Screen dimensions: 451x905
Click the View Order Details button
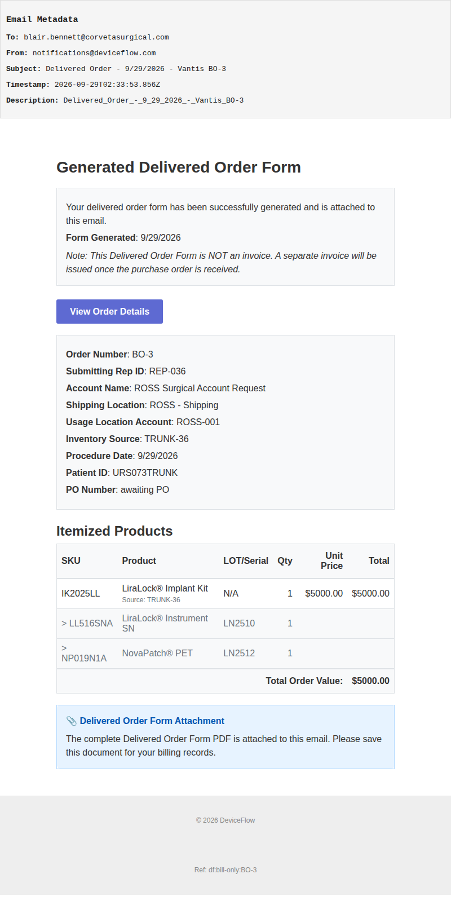[109, 311]
